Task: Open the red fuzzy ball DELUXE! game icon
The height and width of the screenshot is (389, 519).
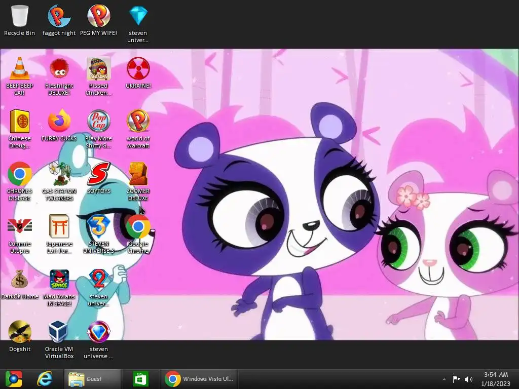Action: (x=59, y=76)
